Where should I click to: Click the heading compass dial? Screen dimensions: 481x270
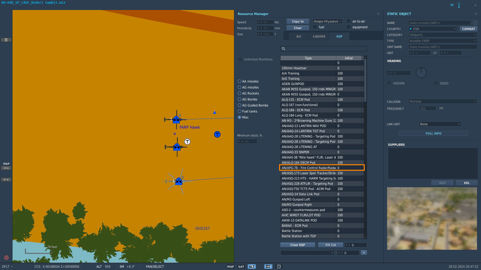point(421,72)
